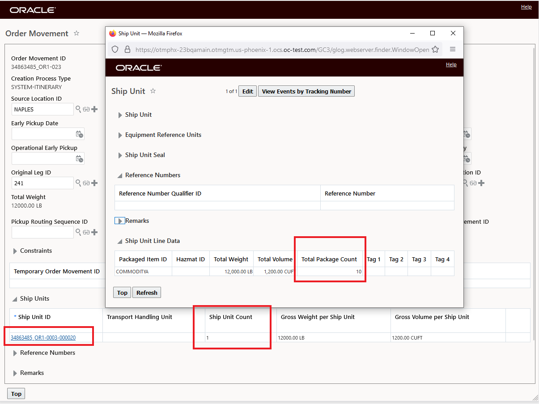
Task: Click the favorite star next to Ship Unit title
Action: [153, 91]
